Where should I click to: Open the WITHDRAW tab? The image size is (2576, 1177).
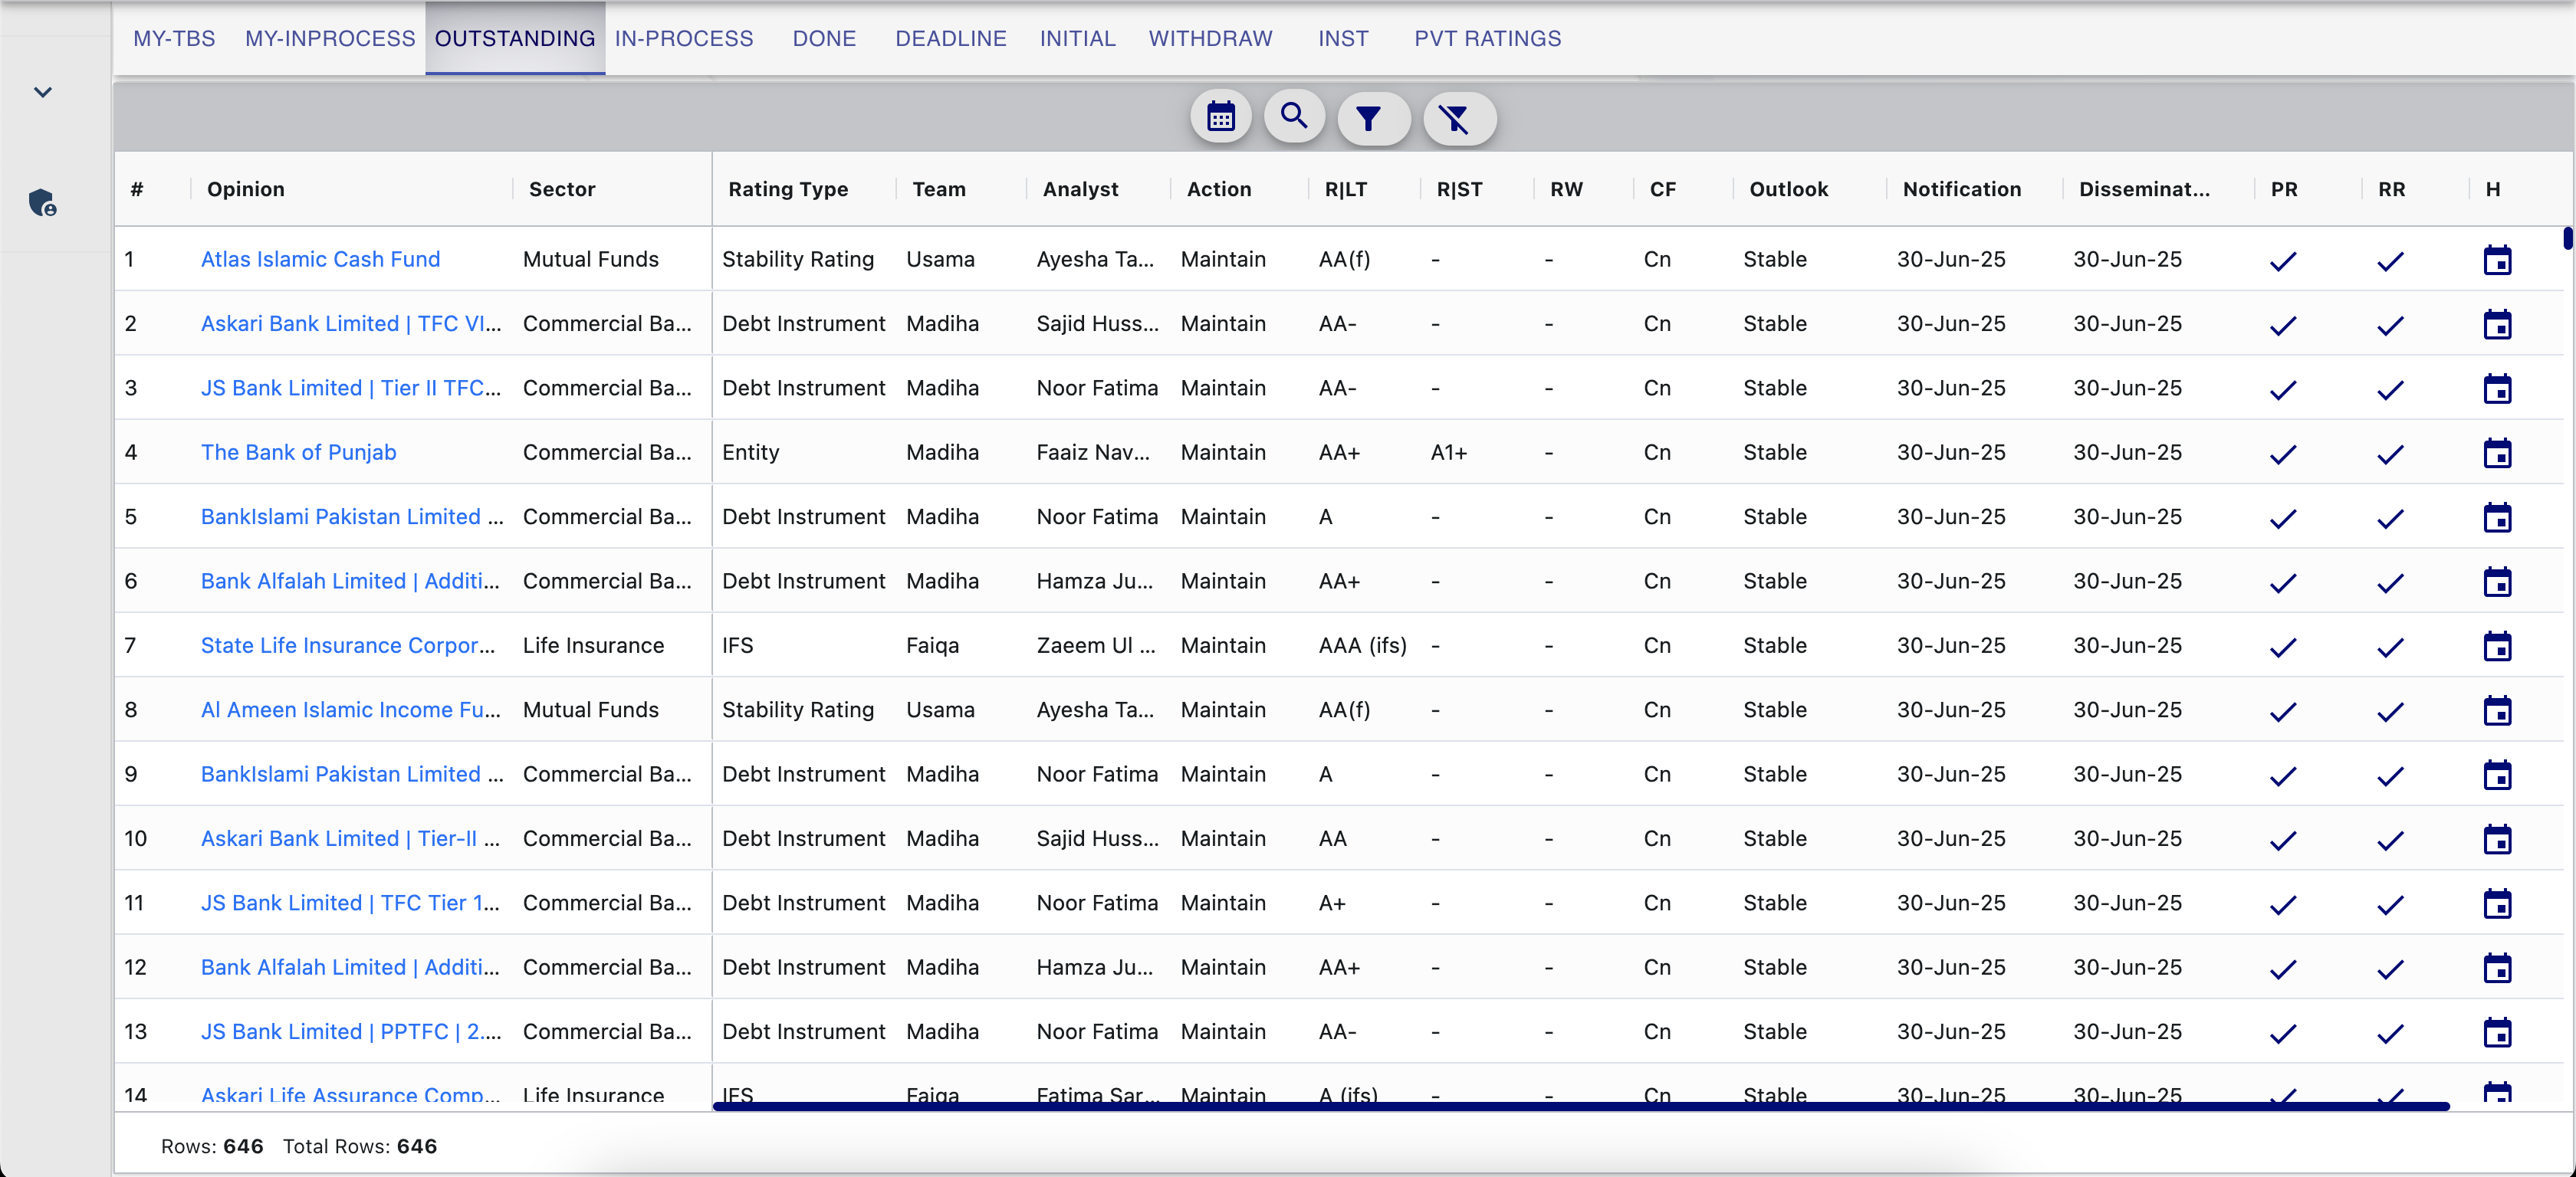[x=1210, y=38]
